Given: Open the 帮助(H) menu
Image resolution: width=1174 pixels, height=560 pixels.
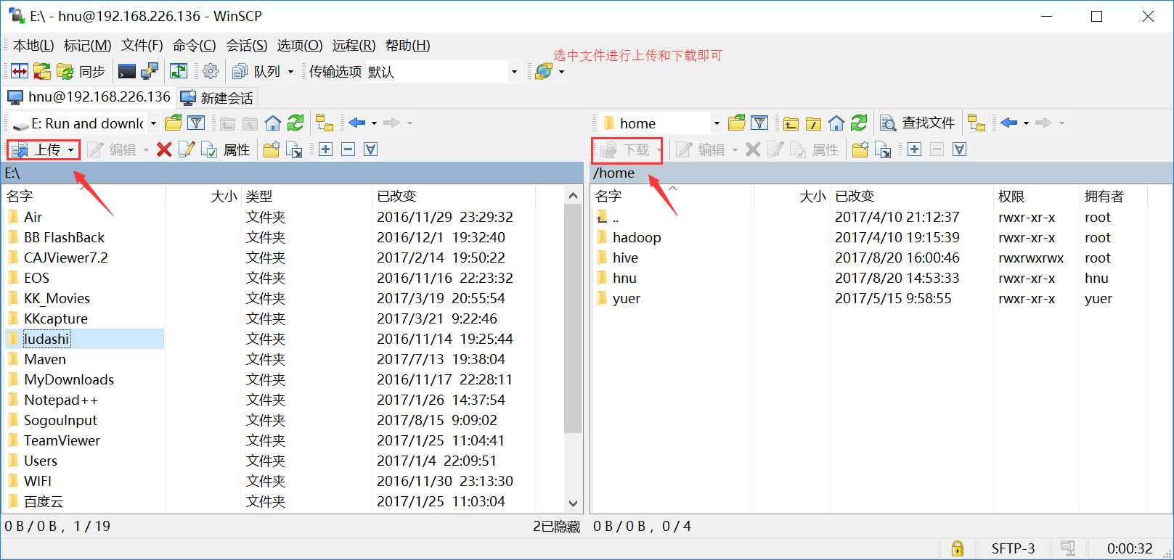Looking at the screenshot, I should 408,46.
